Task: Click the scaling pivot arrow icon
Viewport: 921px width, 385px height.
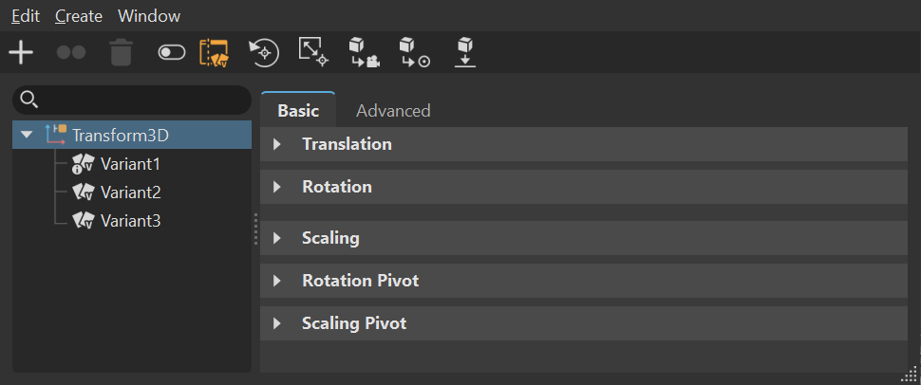Action: [x=313, y=53]
